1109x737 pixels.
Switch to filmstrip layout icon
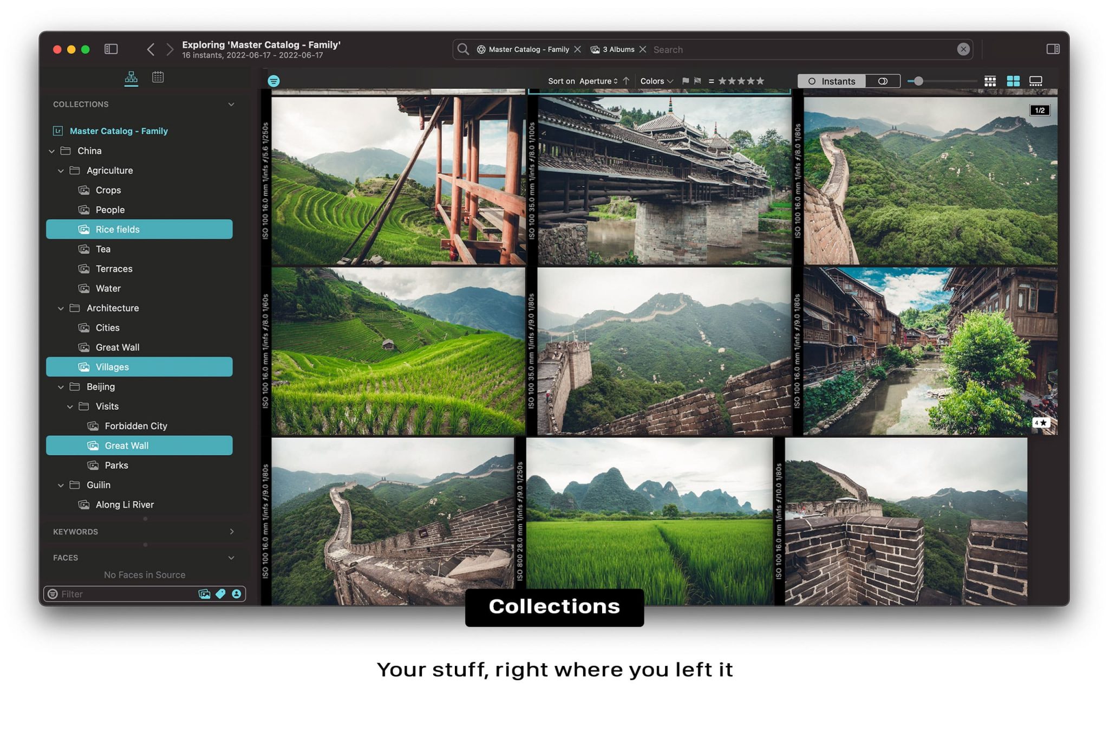pos(1035,81)
